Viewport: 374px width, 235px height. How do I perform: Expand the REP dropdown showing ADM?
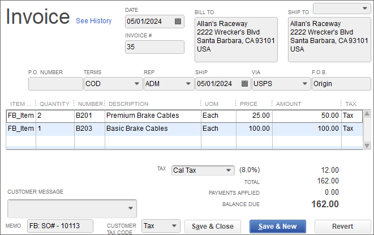(188, 84)
